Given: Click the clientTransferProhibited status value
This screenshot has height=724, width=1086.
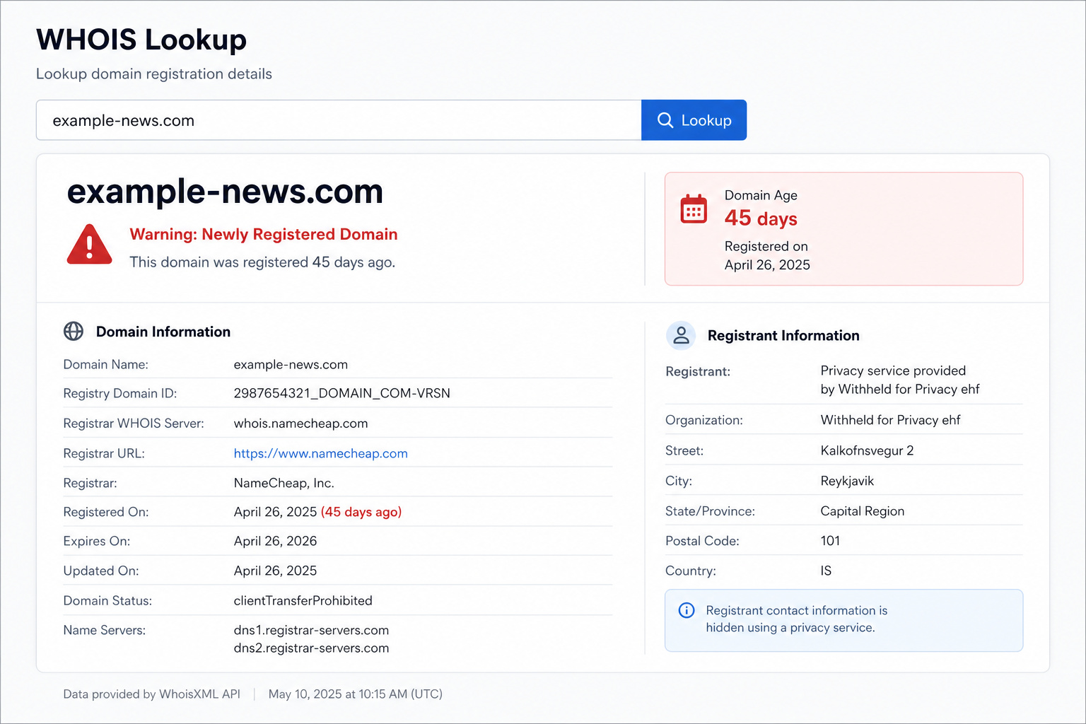Looking at the screenshot, I should 303,600.
